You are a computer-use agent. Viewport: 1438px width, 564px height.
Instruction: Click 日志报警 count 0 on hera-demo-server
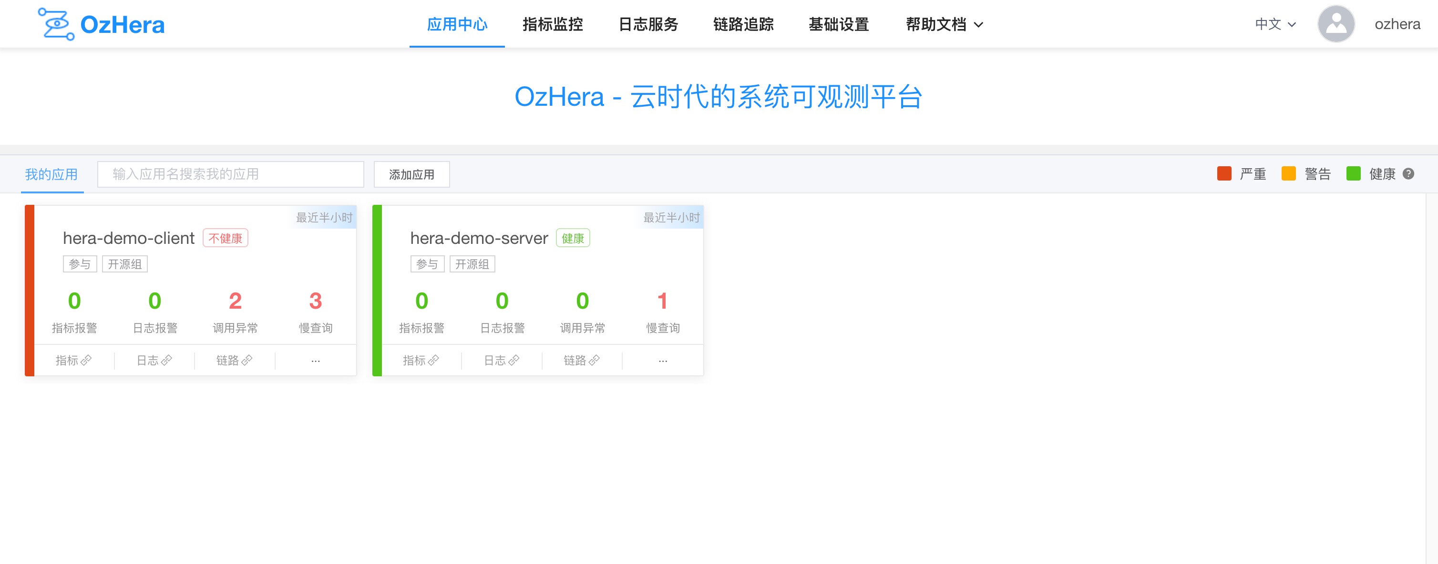click(502, 301)
